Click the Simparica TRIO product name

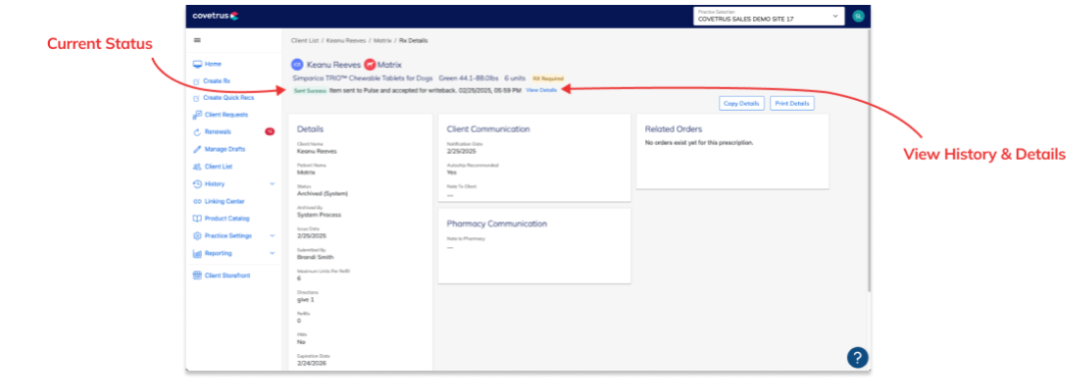pyautogui.click(x=363, y=78)
